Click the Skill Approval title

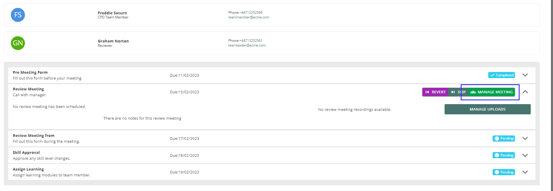click(x=26, y=153)
